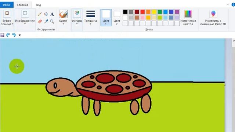Image resolution: width=235 pixels, height=132 pixels.
Task: Pick the orange color swatch
Action: click(148, 12)
